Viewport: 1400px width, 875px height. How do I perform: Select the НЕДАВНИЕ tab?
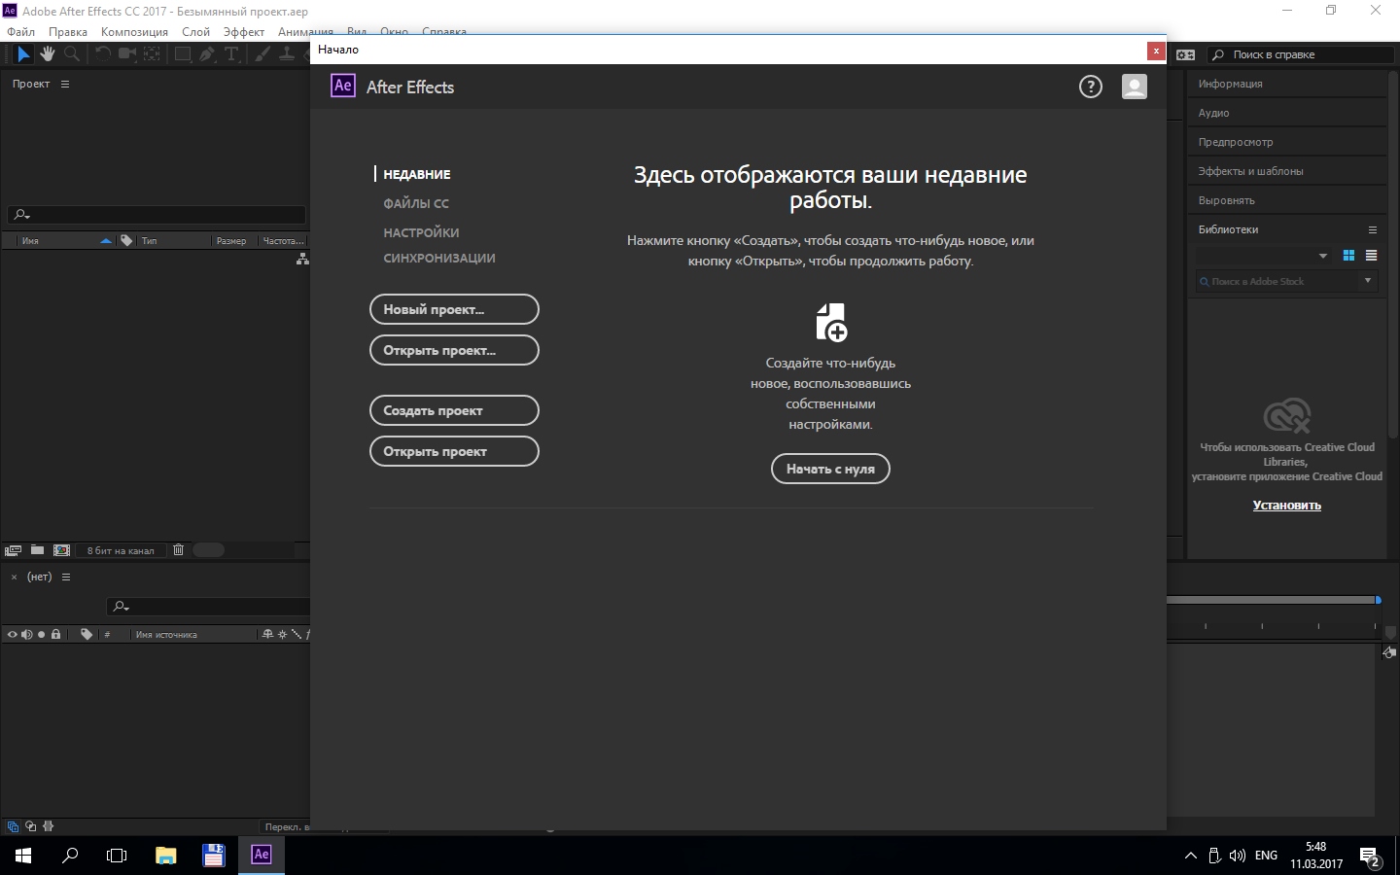417,174
